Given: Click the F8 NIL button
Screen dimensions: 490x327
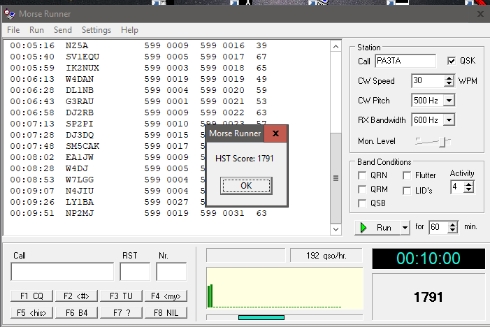Looking at the screenshot, I should pos(166,312).
